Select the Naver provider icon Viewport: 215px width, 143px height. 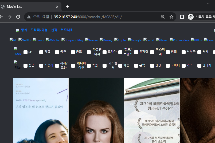coord(162,40)
